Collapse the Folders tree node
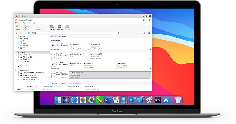236x124 pixels. tap(16, 36)
